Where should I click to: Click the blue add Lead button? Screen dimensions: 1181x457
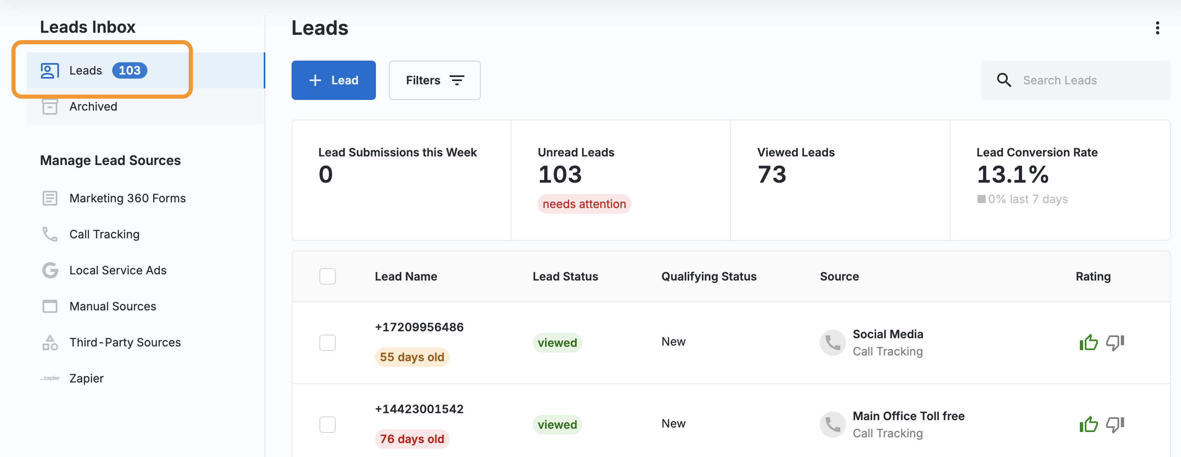[333, 80]
